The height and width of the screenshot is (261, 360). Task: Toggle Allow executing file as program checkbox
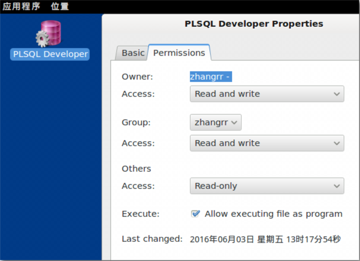point(195,213)
